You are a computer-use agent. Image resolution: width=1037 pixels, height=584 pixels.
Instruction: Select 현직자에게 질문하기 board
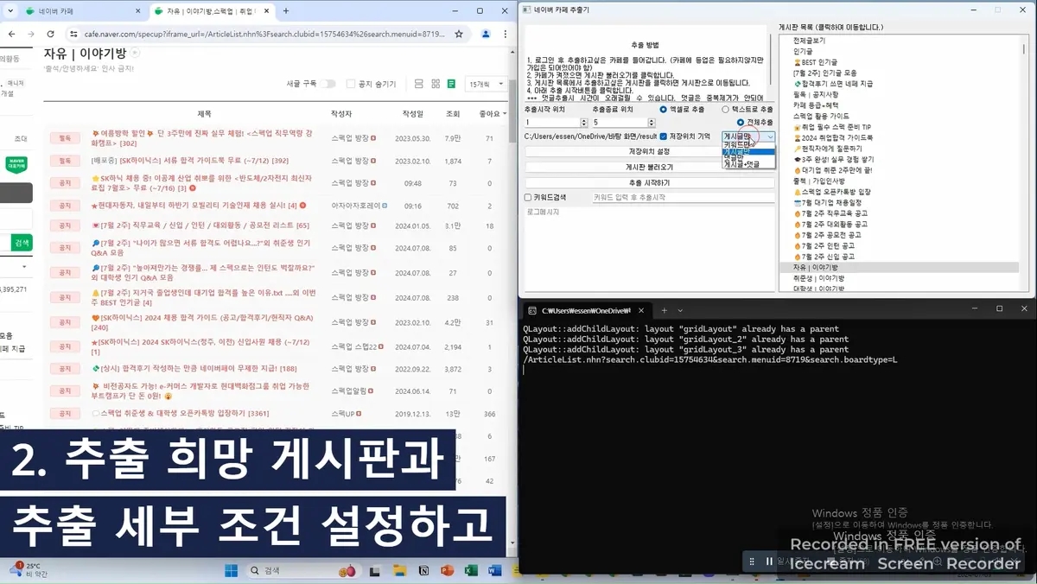tap(829, 149)
